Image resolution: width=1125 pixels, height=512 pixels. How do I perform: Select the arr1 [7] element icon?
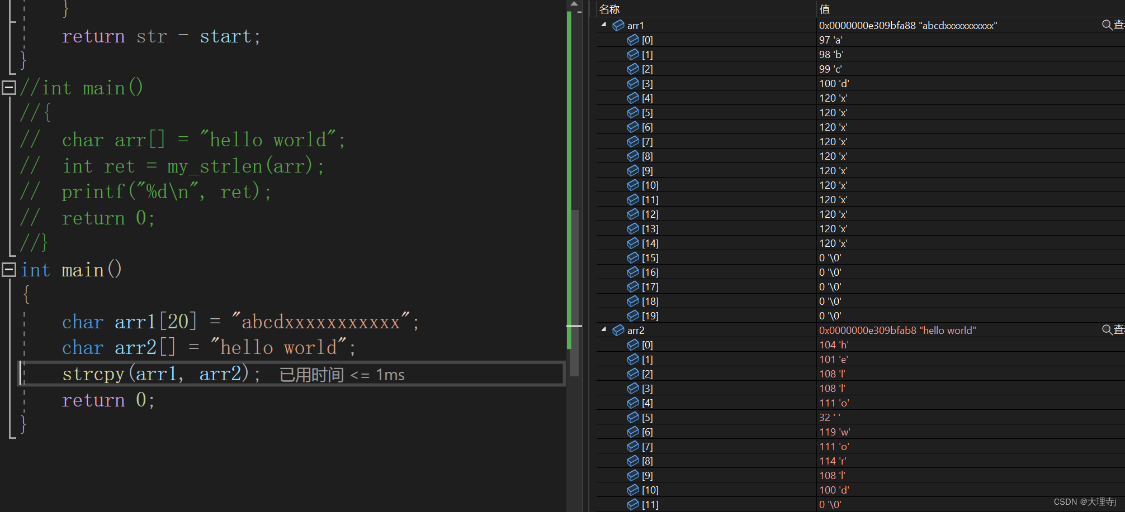pos(633,141)
